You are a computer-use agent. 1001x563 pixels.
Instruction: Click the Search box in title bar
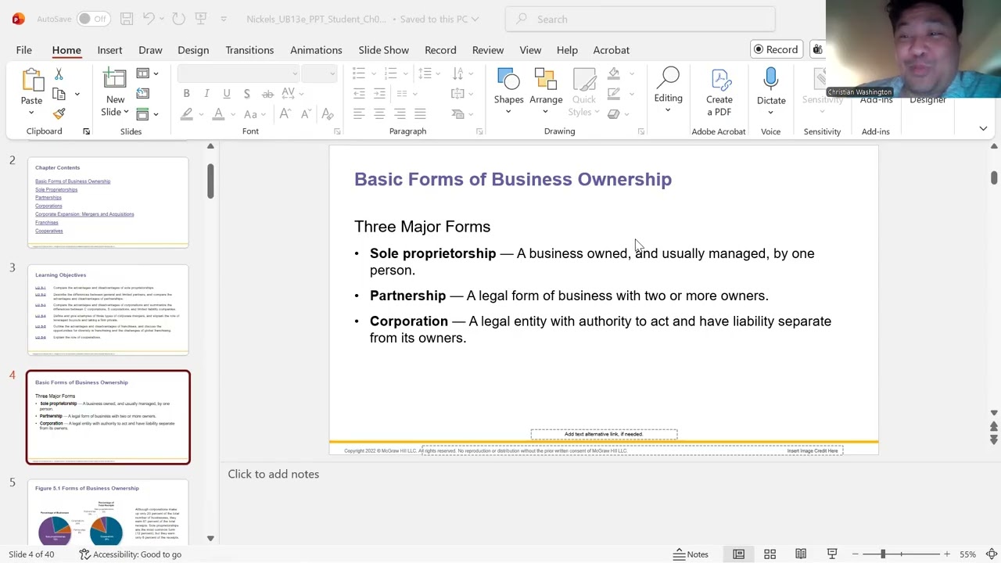point(640,19)
